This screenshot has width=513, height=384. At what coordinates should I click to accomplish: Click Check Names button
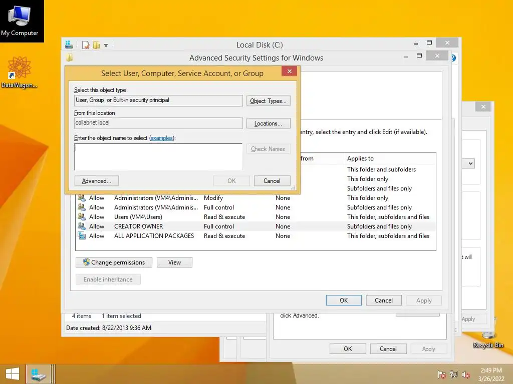[x=269, y=149]
